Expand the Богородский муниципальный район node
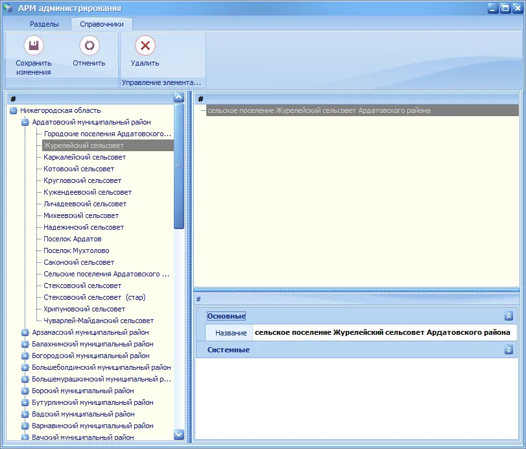The height and width of the screenshot is (449, 526). [x=25, y=356]
